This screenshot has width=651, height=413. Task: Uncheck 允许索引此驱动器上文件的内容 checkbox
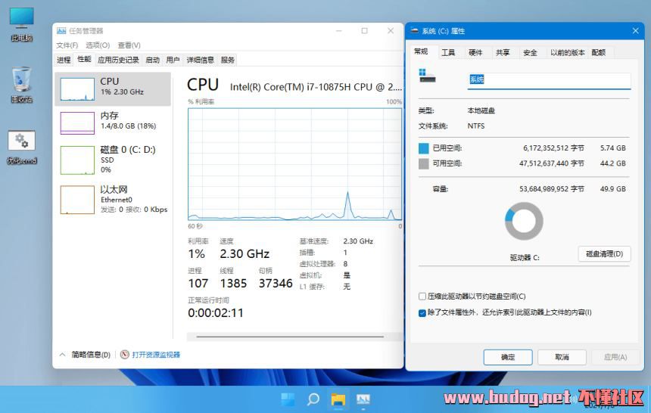click(x=422, y=312)
